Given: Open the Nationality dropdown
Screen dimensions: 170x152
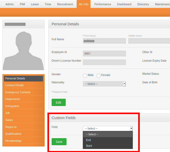Looking at the screenshot, I should click(x=104, y=84).
